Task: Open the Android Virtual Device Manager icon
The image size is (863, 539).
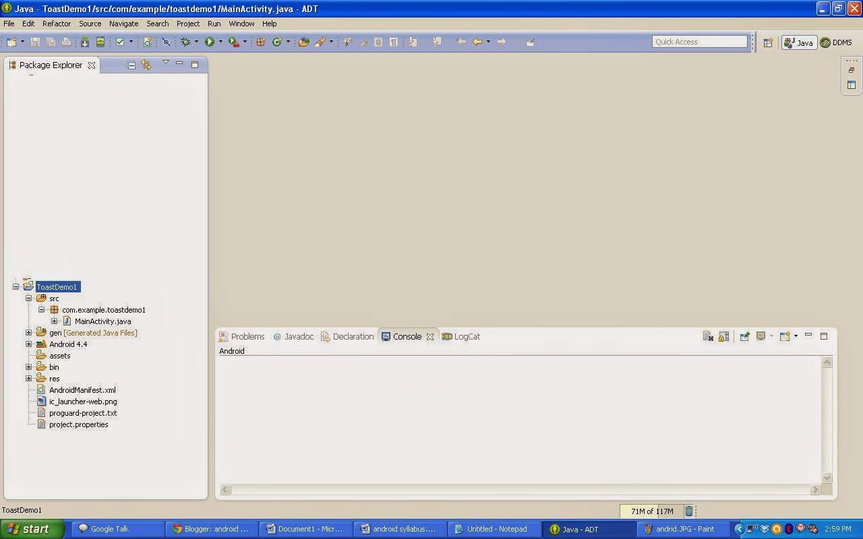Action: [x=100, y=42]
